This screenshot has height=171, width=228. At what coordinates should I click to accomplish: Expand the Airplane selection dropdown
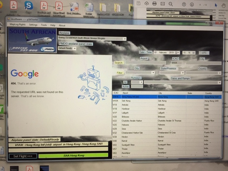(x=125, y=39)
